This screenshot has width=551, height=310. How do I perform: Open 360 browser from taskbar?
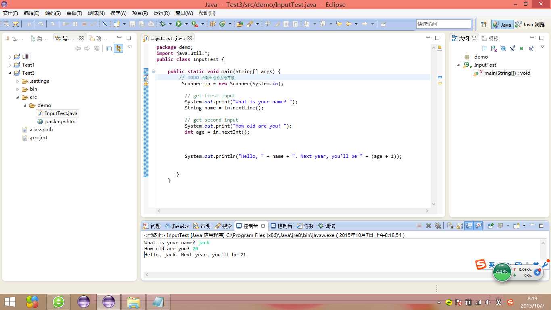pyautogui.click(x=58, y=302)
